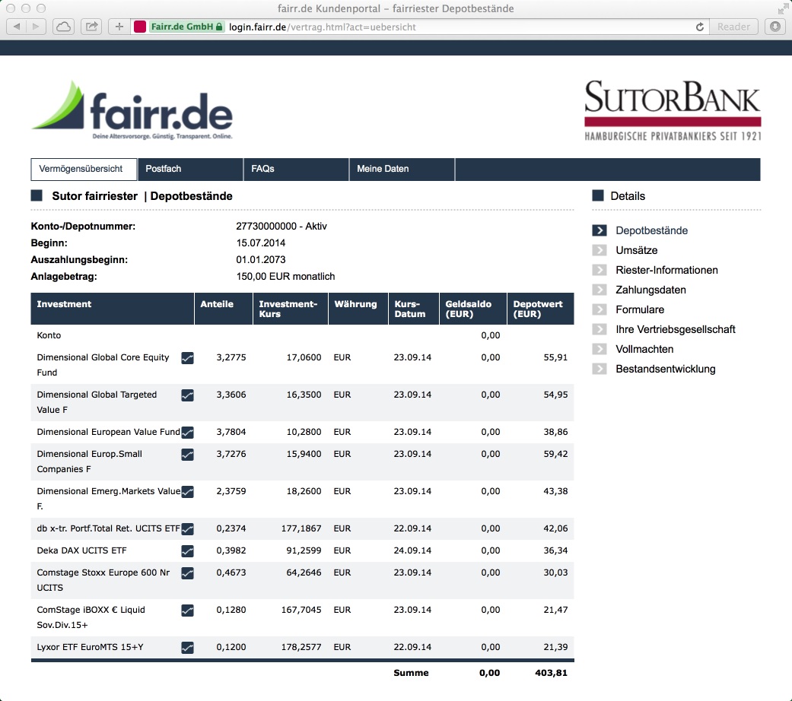Open chart icon for Dimensional Europ.Small Companies F

[187, 455]
